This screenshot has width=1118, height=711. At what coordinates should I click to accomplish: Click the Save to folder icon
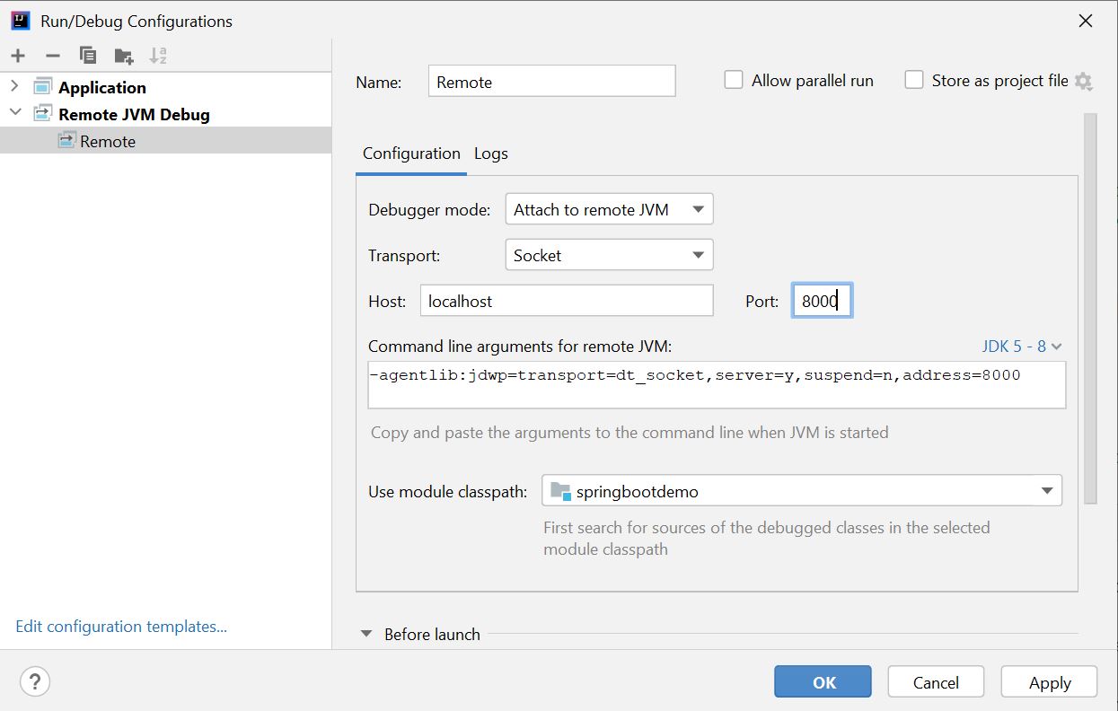pyautogui.click(x=124, y=57)
